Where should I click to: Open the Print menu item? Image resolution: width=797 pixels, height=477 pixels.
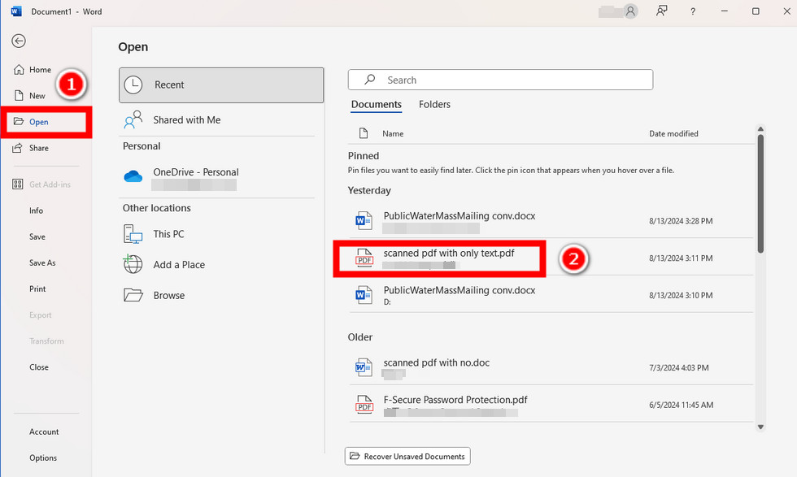[36, 288]
